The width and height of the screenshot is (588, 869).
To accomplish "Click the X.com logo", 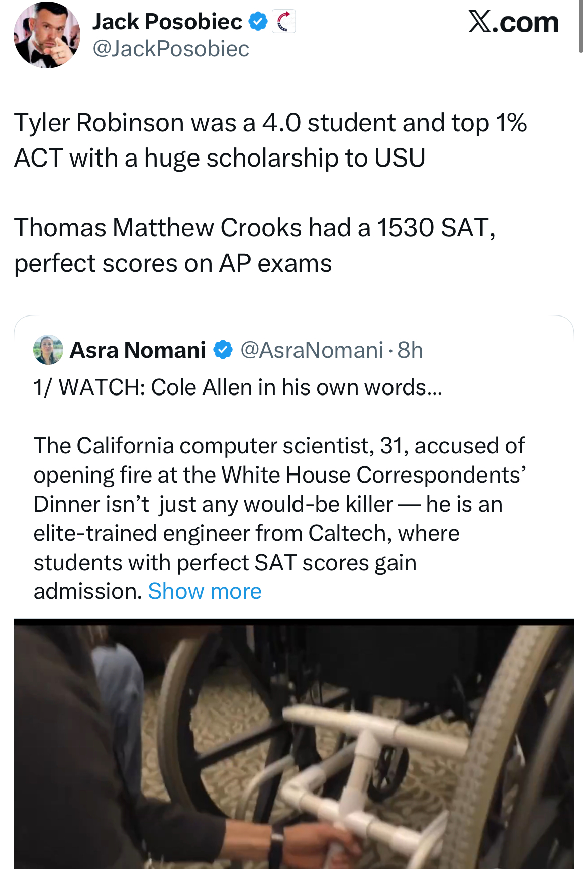I will (x=513, y=23).
